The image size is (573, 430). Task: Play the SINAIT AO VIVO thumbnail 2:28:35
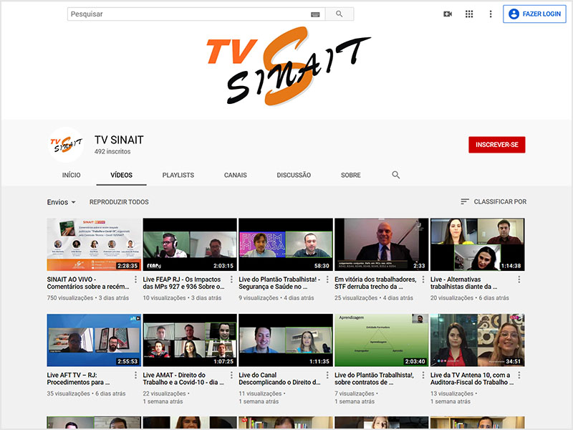click(94, 244)
